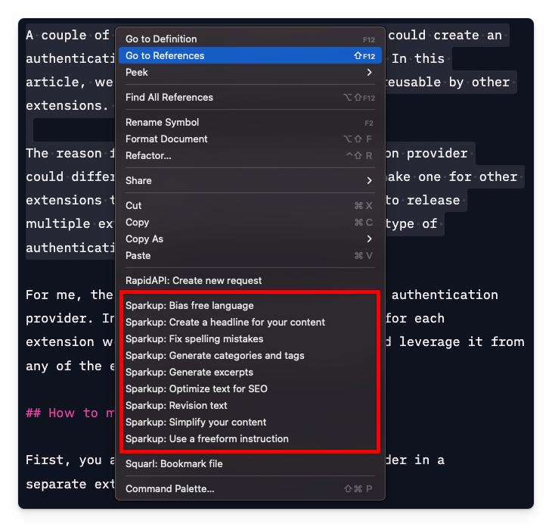
Task: Select Copy from context menu
Action: pos(250,222)
